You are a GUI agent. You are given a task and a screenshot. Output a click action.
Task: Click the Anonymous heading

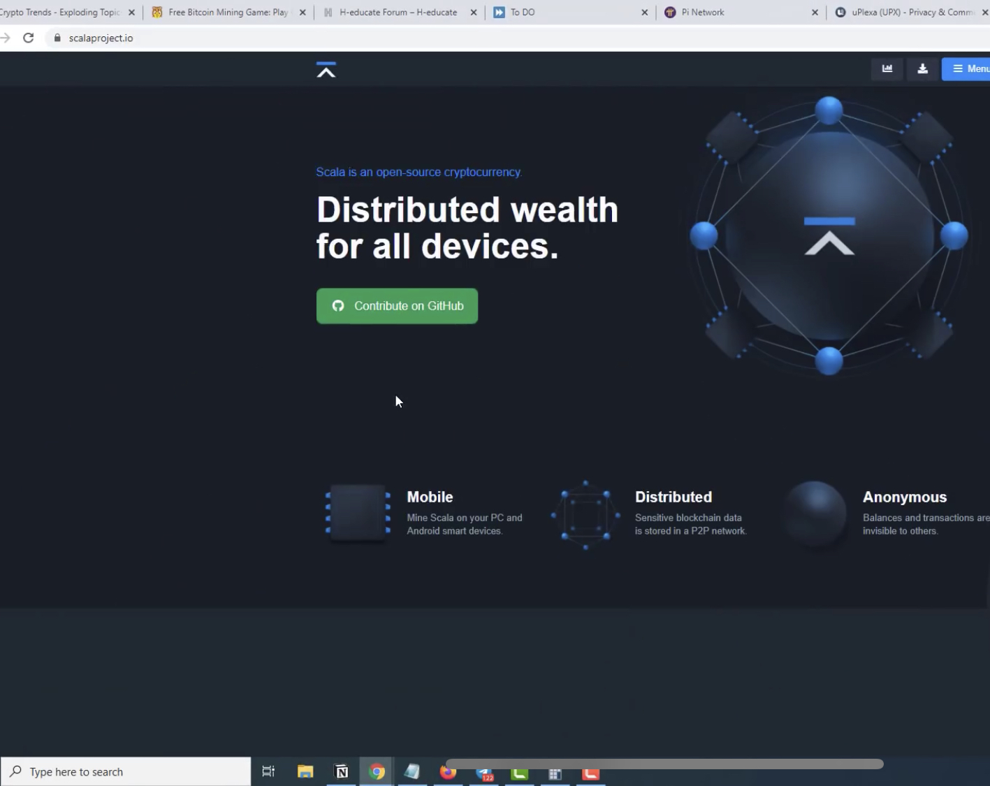click(904, 497)
